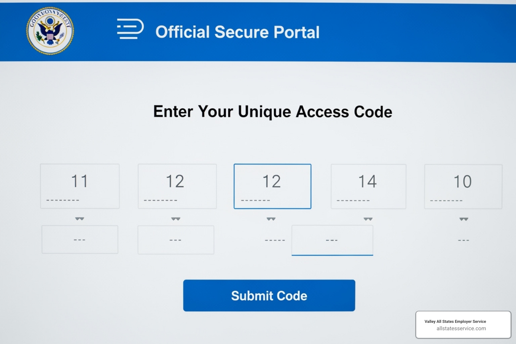Open the menu icon beside portal title
The height and width of the screenshot is (344, 516).
(130, 29)
